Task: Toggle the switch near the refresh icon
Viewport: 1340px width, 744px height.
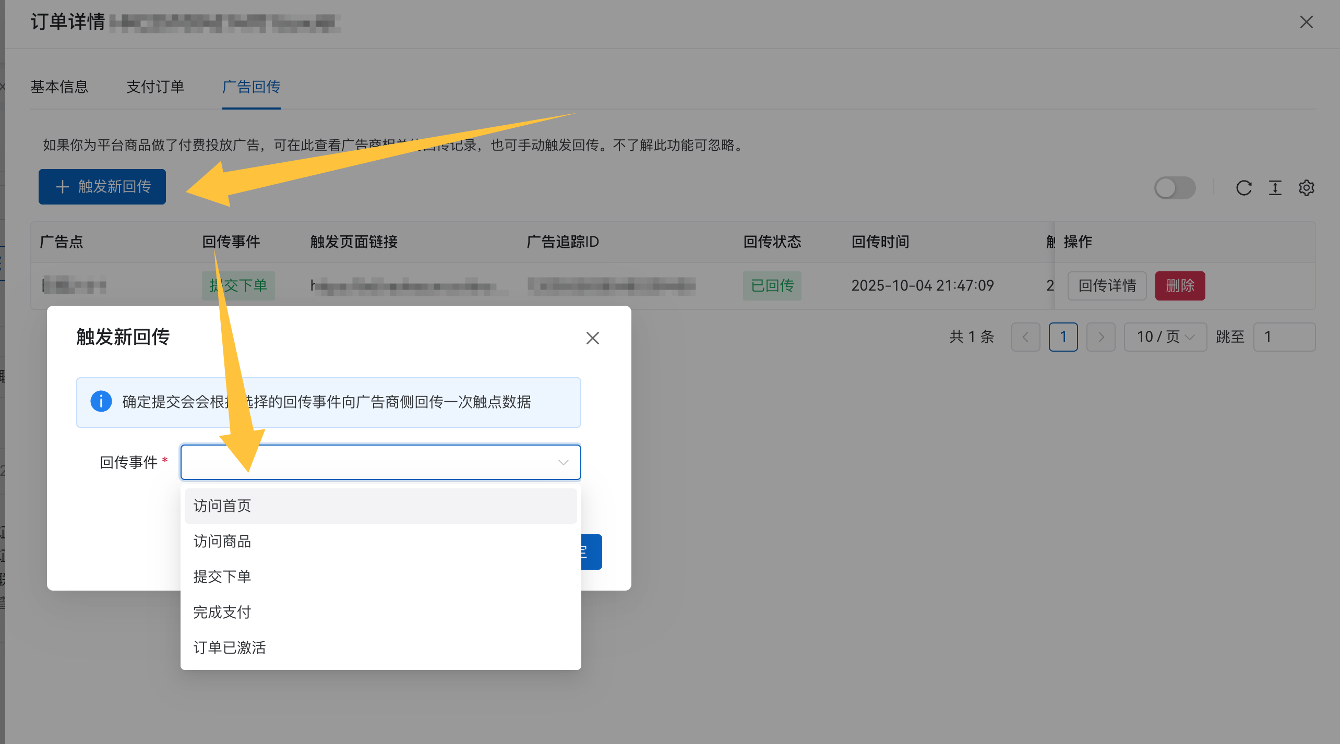Action: click(1174, 188)
